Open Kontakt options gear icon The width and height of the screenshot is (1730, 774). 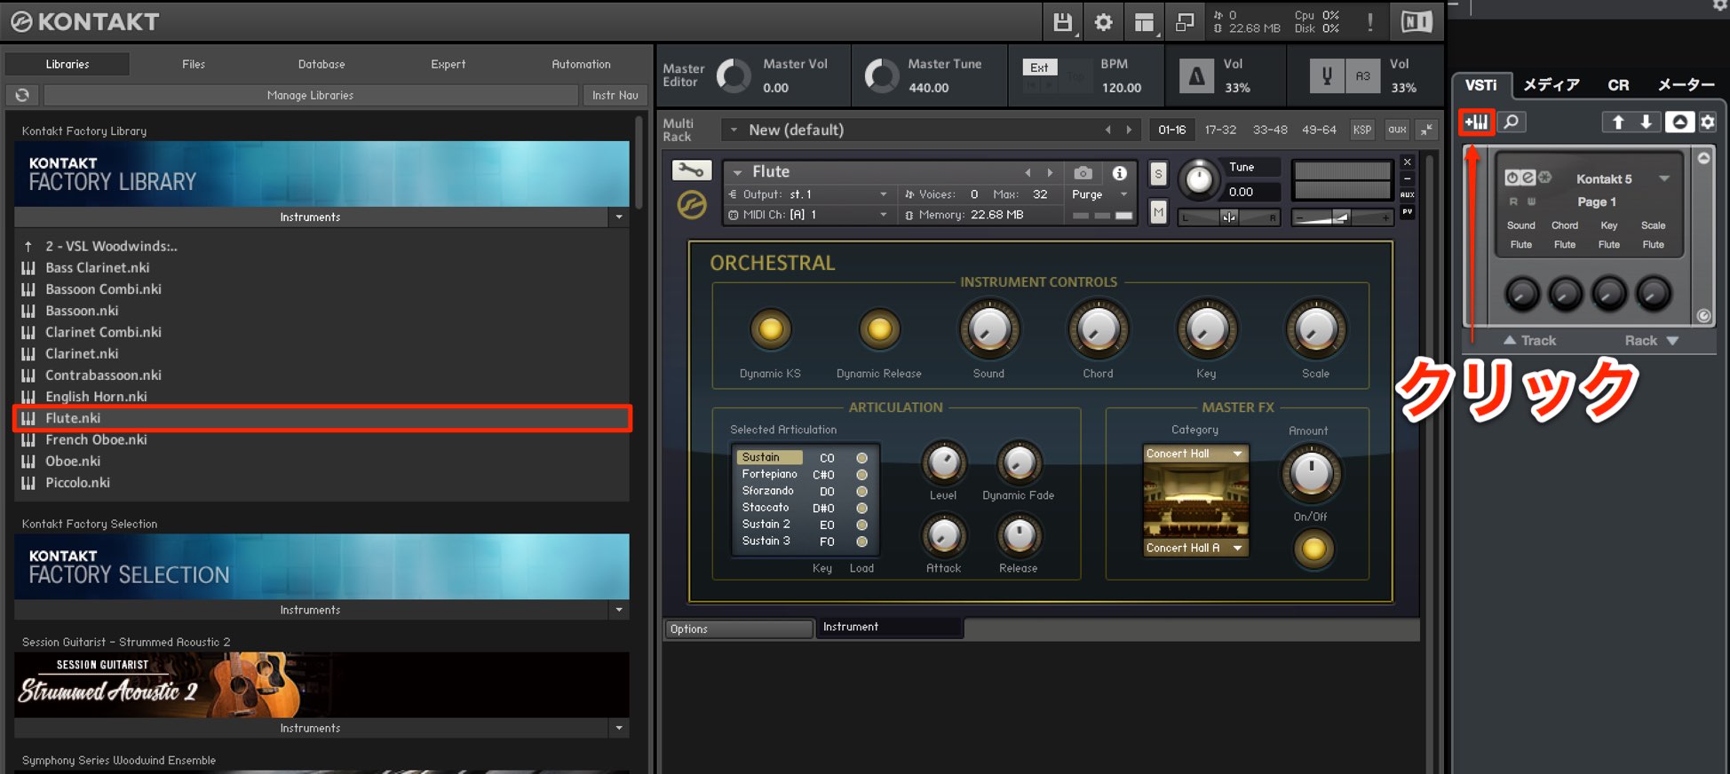click(1103, 22)
